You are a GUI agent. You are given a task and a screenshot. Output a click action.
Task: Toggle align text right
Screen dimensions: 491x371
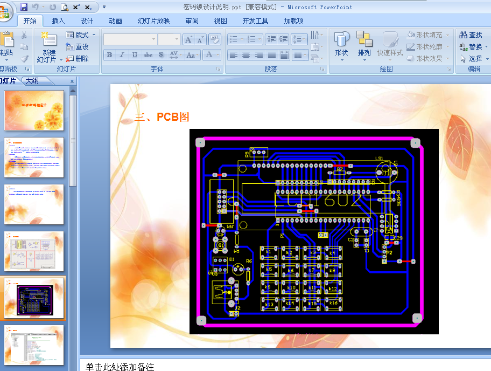[x=259, y=55]
